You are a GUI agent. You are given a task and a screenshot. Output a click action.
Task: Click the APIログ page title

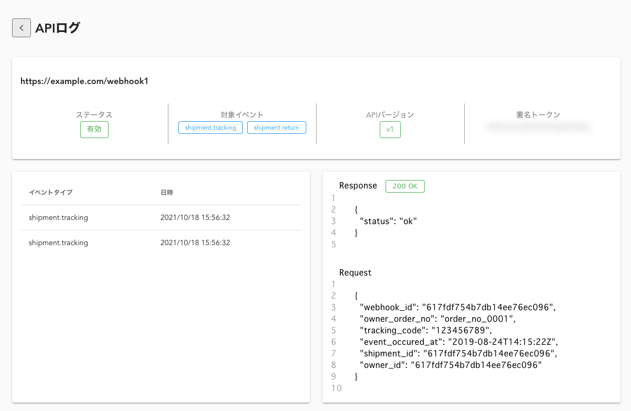pyautogui.click(x=58, y=28)
